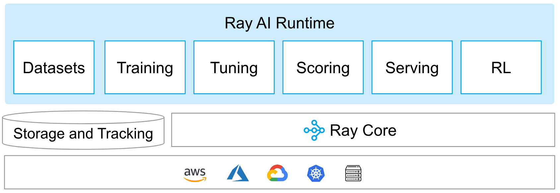
Task: Select the Datasets box
Action: coord(54,67)
